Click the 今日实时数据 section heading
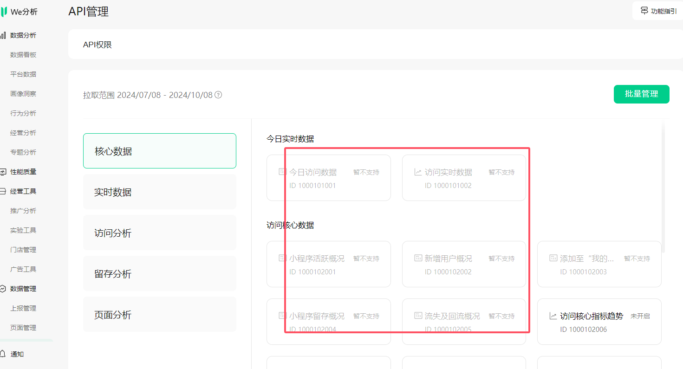The width and height of the screenshot is (683, 369). pos(290,139)
